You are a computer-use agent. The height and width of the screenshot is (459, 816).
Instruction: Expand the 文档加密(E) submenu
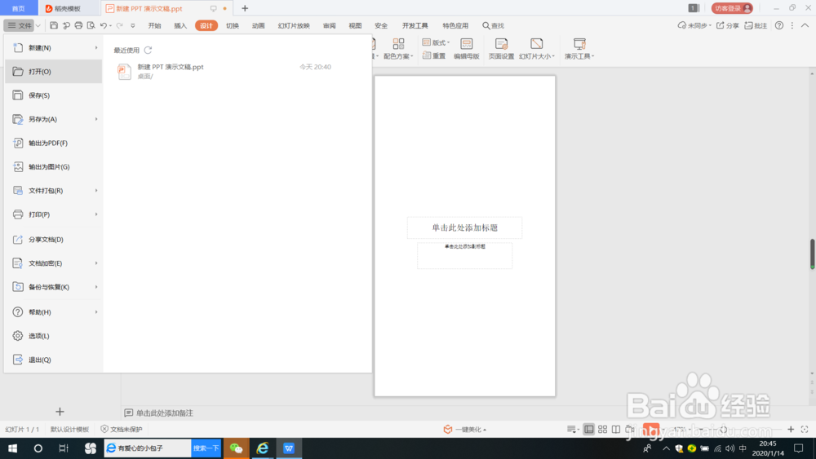coord(96,263)
